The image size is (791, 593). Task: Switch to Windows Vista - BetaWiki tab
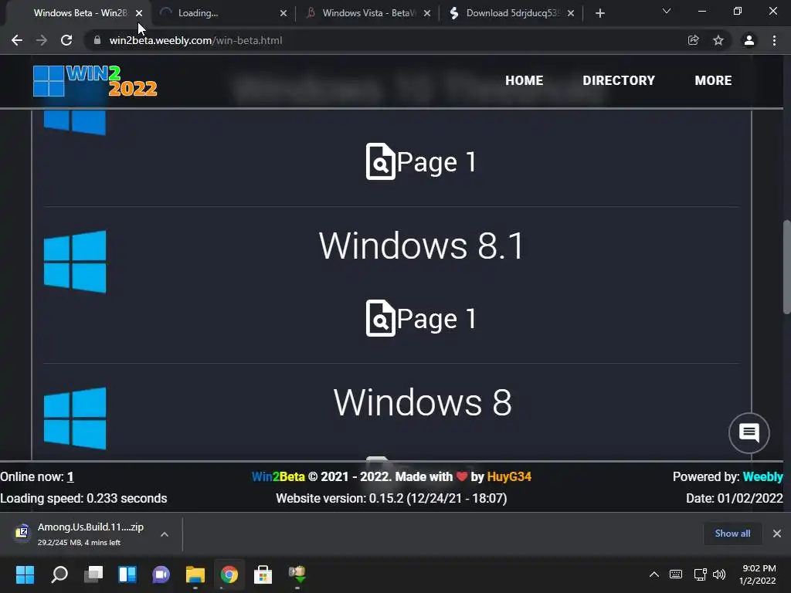tap(367, 13)
